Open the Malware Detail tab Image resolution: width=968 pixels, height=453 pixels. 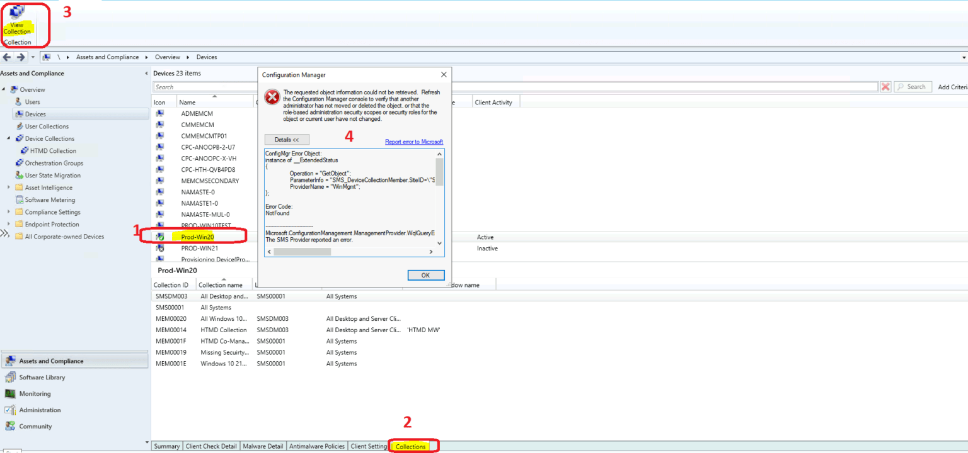(263, 447)
